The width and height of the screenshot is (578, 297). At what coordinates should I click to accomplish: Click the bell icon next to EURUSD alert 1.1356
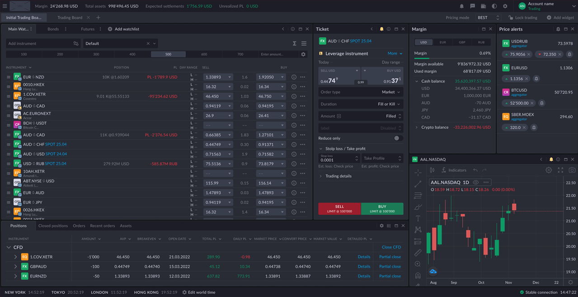tap(536, 79)
